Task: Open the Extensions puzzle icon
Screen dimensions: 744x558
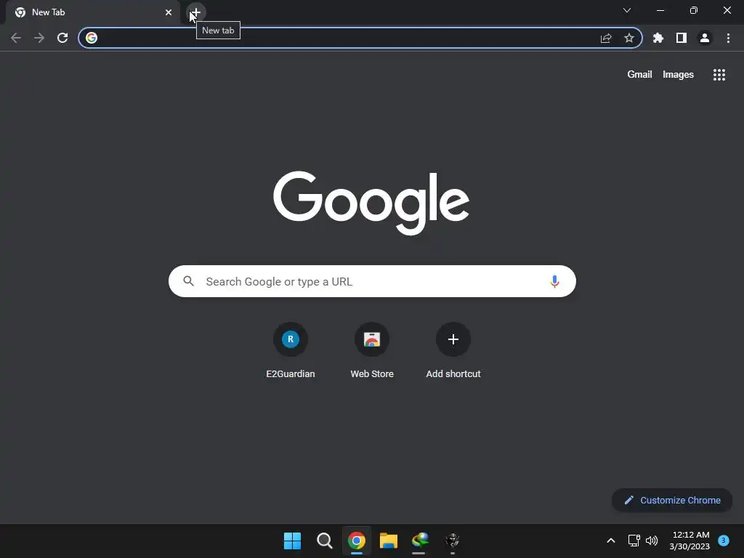Action: pyautogui.click(x=658, y=38)
